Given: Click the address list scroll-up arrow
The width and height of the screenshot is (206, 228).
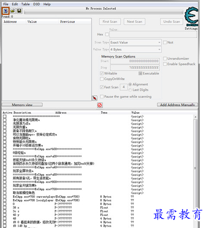Looking at the screenshot, I should [x=196, y=117].
